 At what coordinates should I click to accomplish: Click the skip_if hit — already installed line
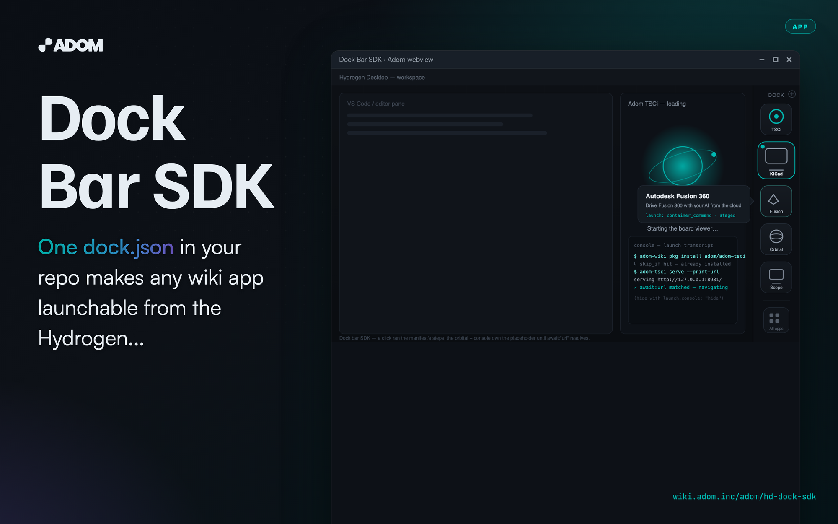pyautogui.click(x=682, y=264)
